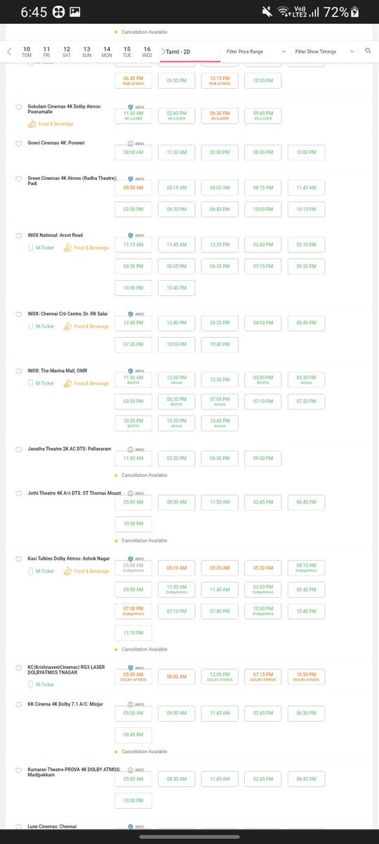Book Janatha Theatre 09:30 PM show
This screenshot has width=379, height=844.
263,458
